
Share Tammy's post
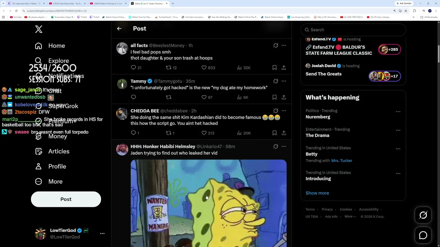click(284, 97)
